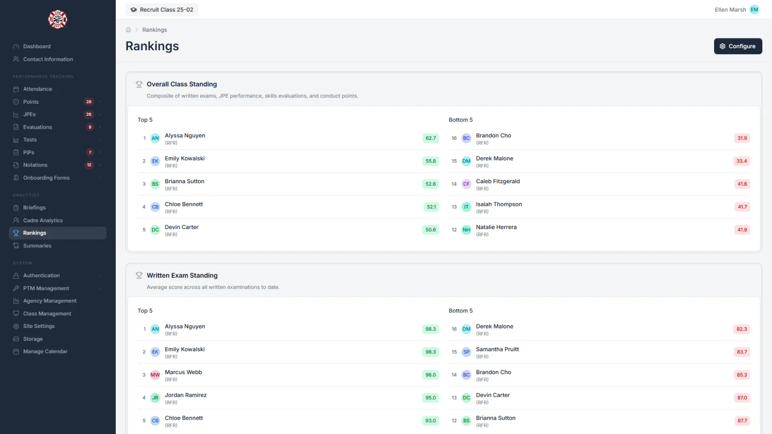Click the Site Settings gear icon
772x434 pixels.
16,326
